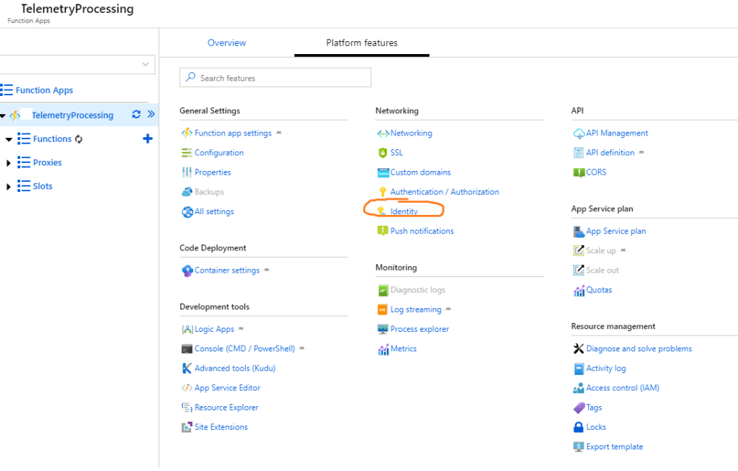Screen dimensions: 738x471
Task: Click the Resource Explorer icon
Action: point(187,408)
